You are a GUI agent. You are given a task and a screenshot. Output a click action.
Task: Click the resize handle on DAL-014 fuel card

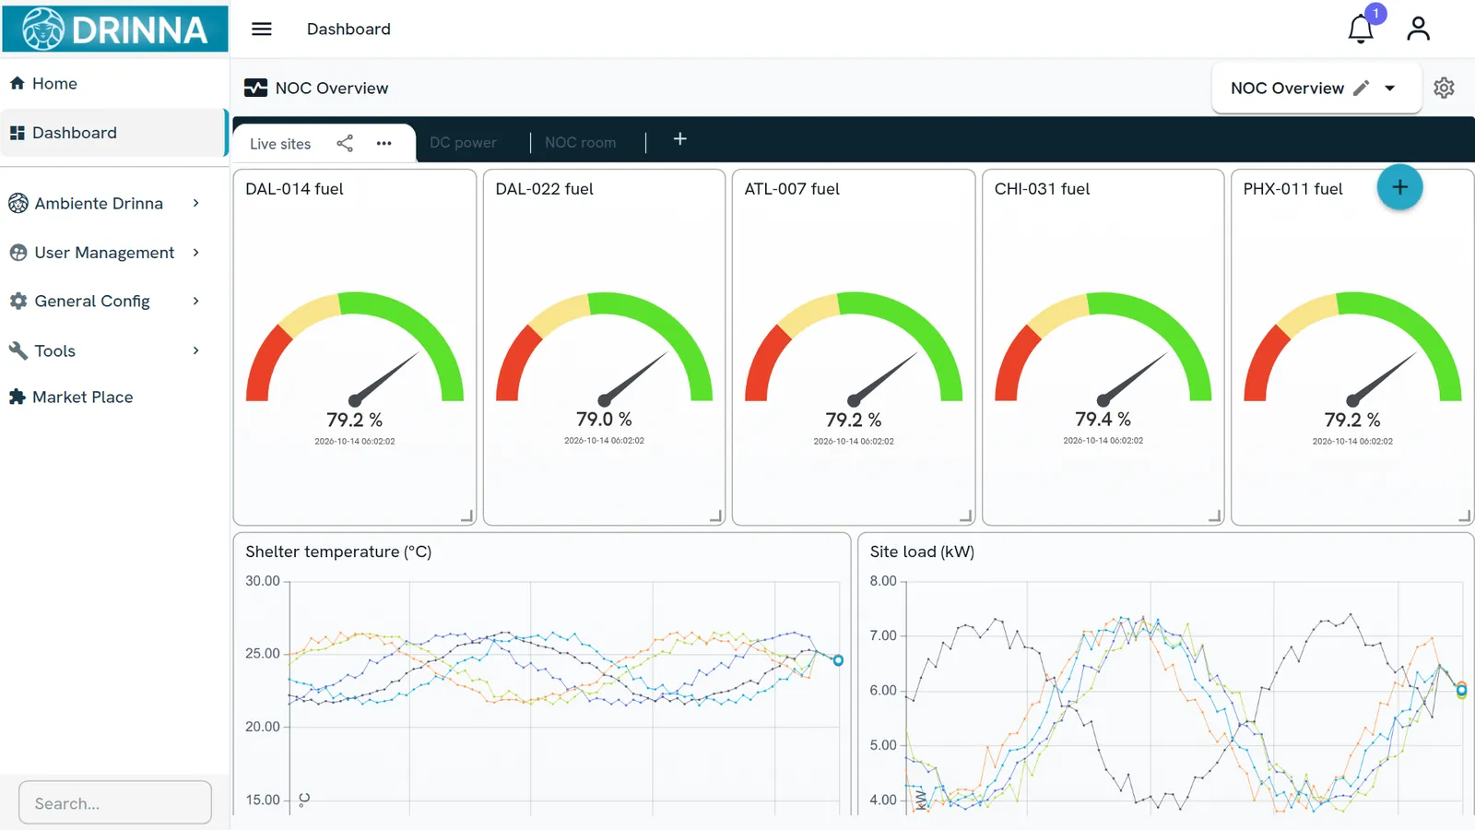coord(467,516)
